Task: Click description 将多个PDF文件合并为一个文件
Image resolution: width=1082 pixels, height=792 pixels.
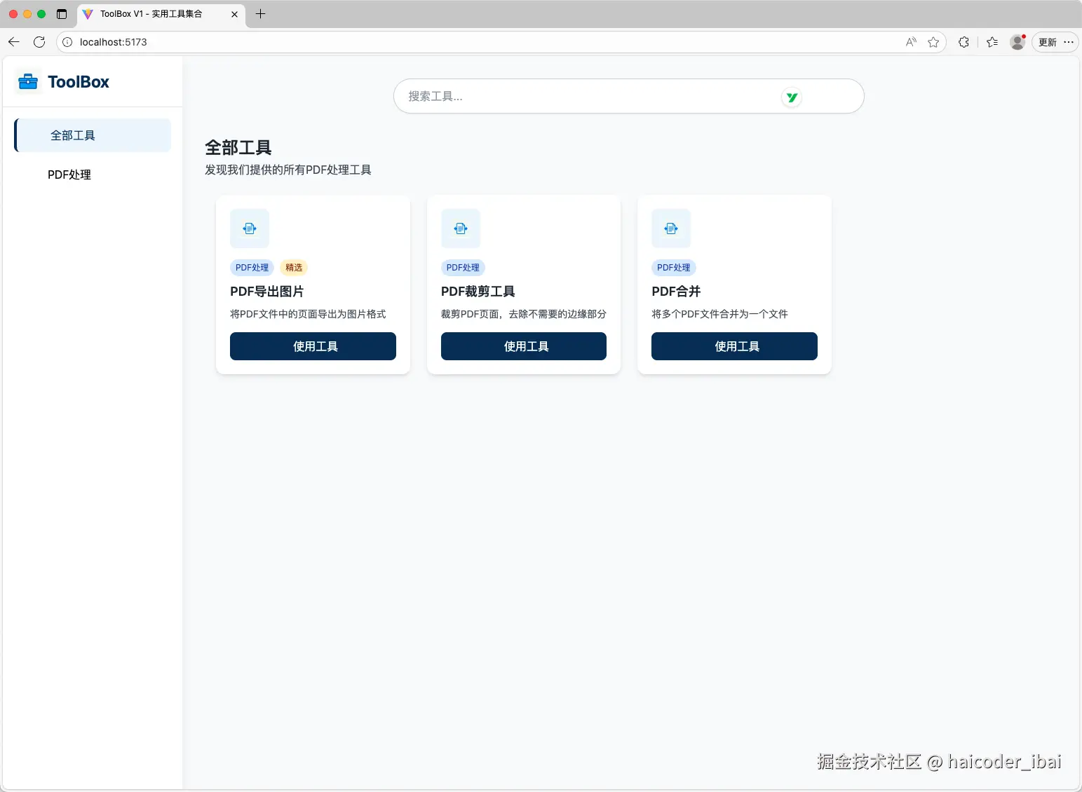Action: coord(719,314)
